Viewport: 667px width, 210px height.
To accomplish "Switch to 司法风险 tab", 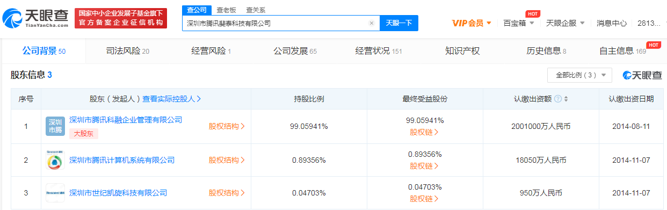I will 127,51.
